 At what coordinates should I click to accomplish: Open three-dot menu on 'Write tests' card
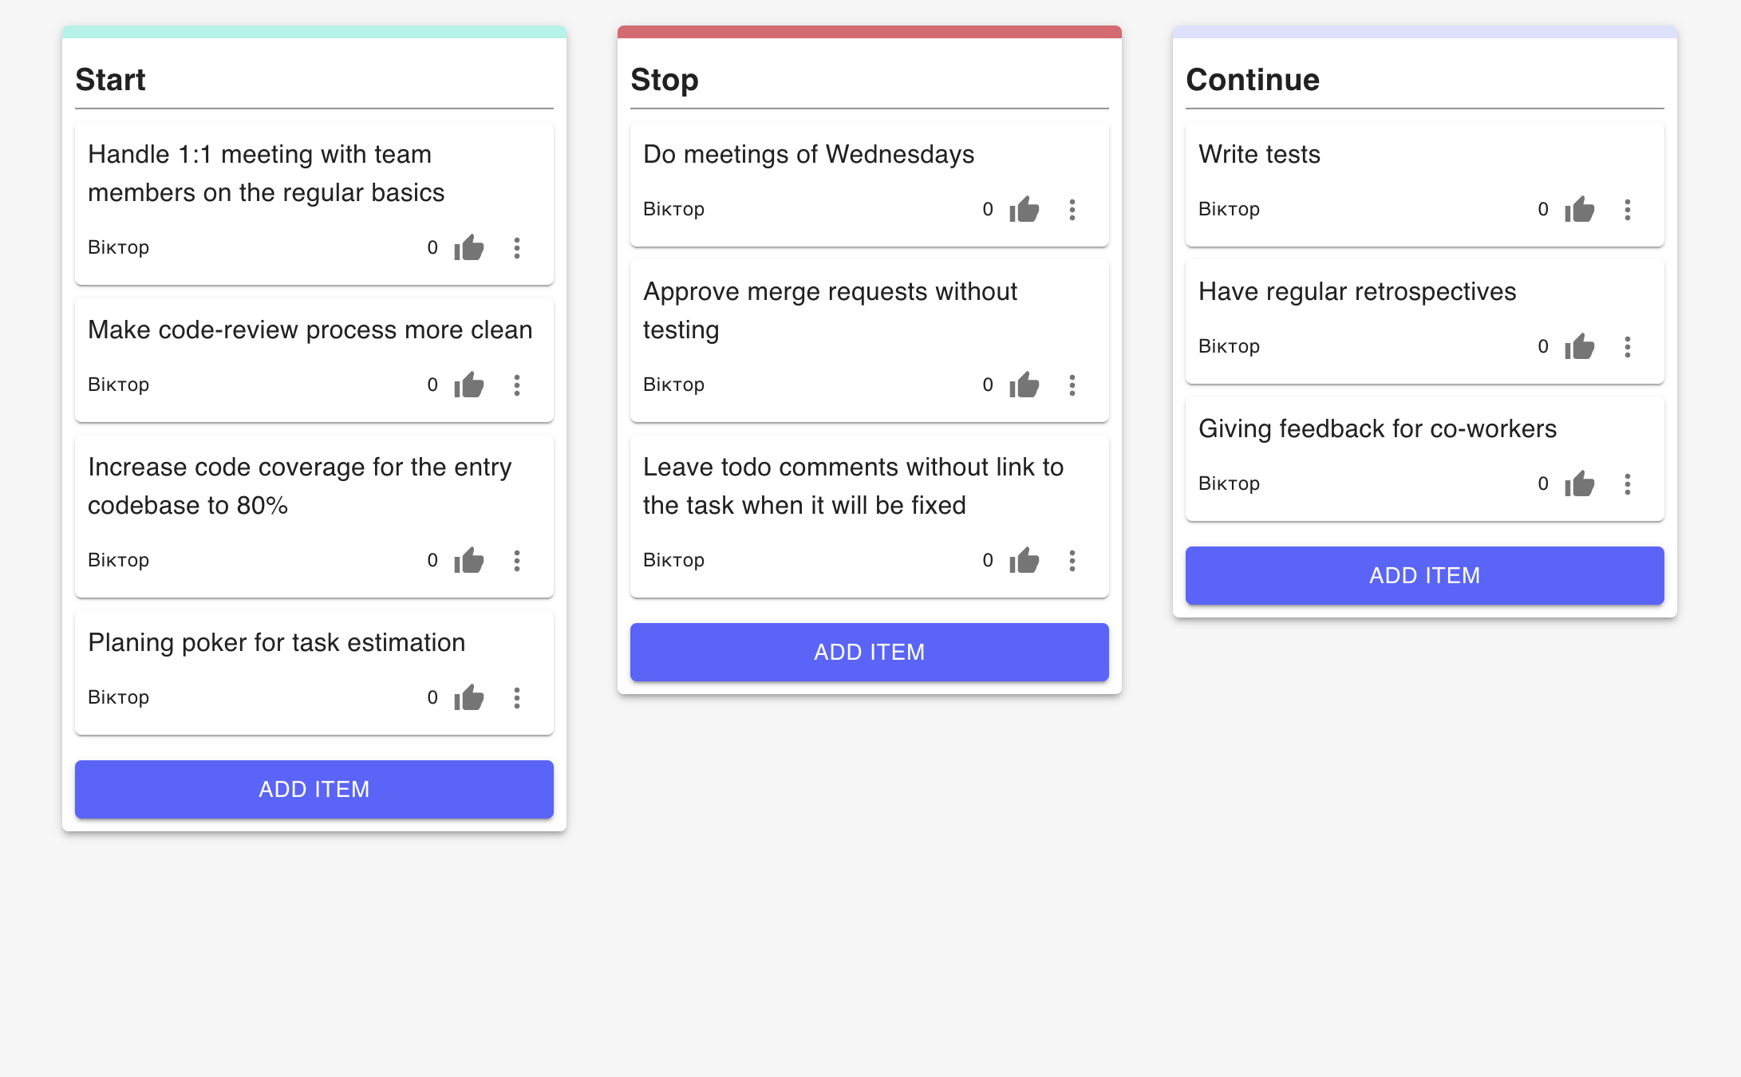click(1628, 210)
